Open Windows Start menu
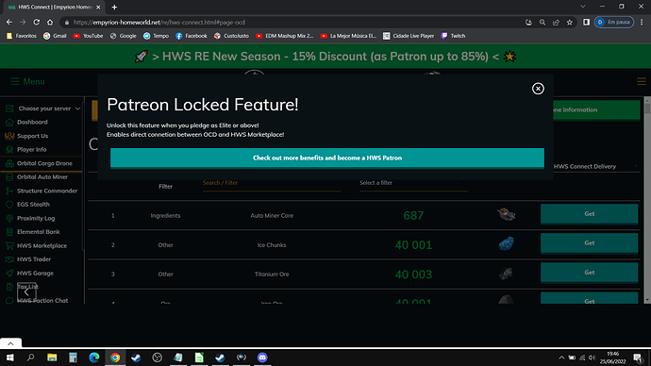 click(9, 358)
